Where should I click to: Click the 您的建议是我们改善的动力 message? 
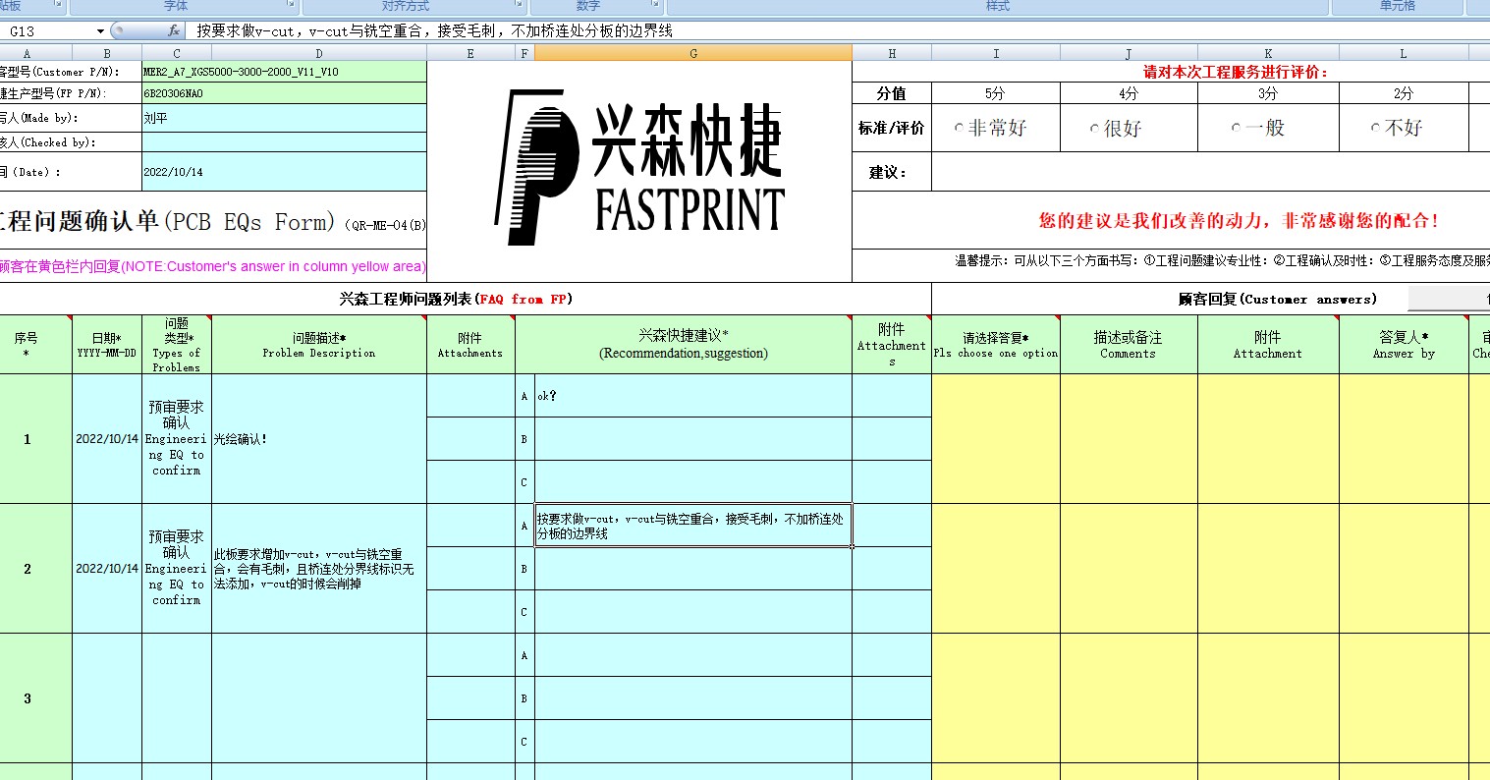[x=1239, y=221]
